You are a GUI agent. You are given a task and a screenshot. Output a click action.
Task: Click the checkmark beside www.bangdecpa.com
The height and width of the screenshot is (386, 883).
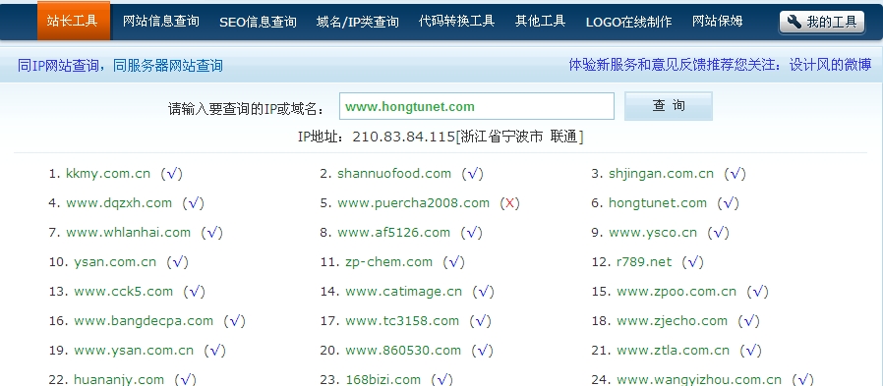click(x=234, y=321)
